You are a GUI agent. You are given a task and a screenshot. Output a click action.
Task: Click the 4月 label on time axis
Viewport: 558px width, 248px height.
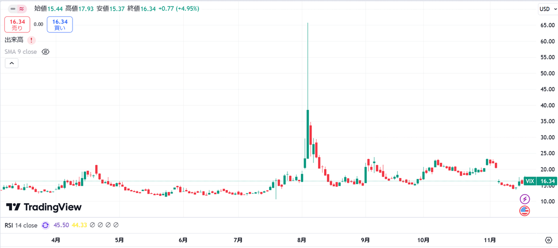56,240
